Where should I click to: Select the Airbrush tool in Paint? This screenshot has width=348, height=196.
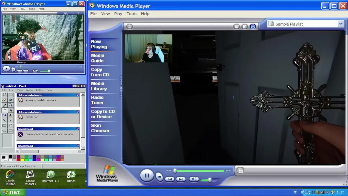click(x=4, y=115)
